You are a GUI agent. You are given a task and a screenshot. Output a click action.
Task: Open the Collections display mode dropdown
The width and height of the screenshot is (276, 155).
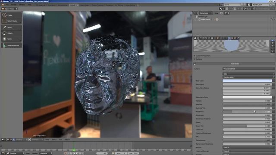pos(206,13)
